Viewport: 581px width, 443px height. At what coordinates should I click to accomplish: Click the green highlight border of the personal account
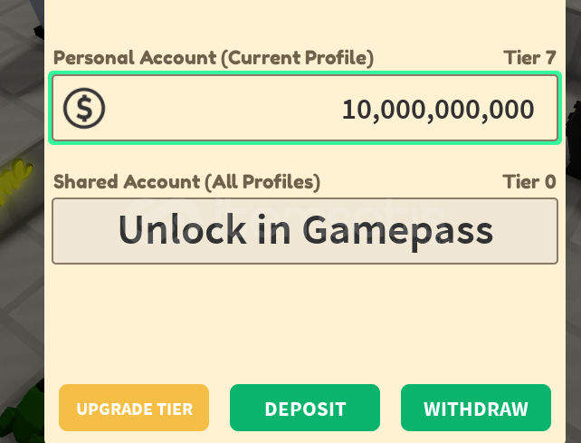(x=305, y=73)
